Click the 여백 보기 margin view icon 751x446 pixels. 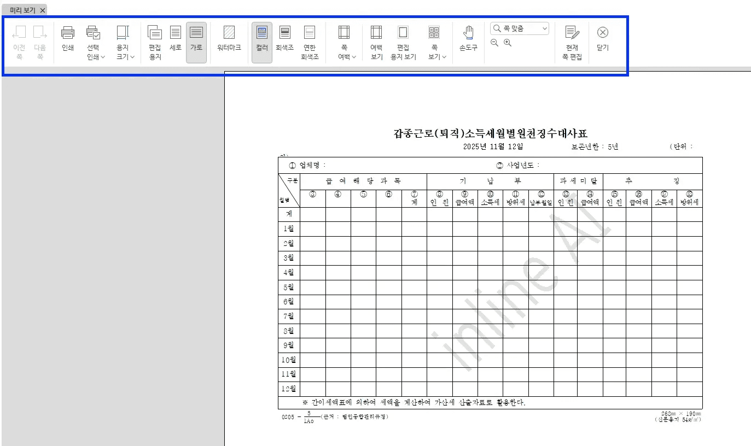[x=376, y=41]
